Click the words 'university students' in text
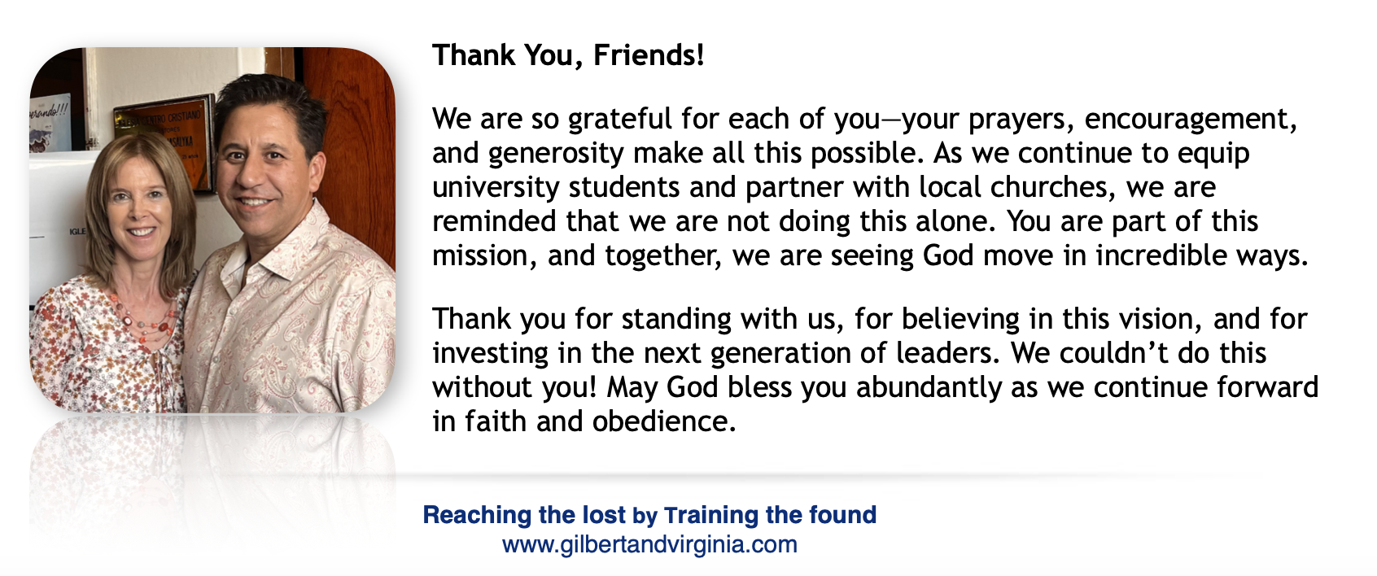The image size is (1377, 576). tap(556, 187)
